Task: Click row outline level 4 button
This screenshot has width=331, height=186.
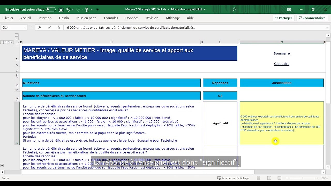Action: coord(12,42)
